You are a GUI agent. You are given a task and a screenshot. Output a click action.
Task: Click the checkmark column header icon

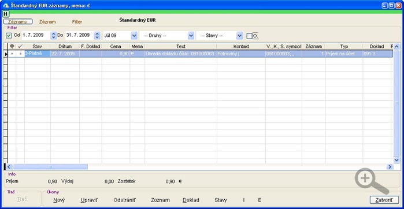(x=20, y=46)
